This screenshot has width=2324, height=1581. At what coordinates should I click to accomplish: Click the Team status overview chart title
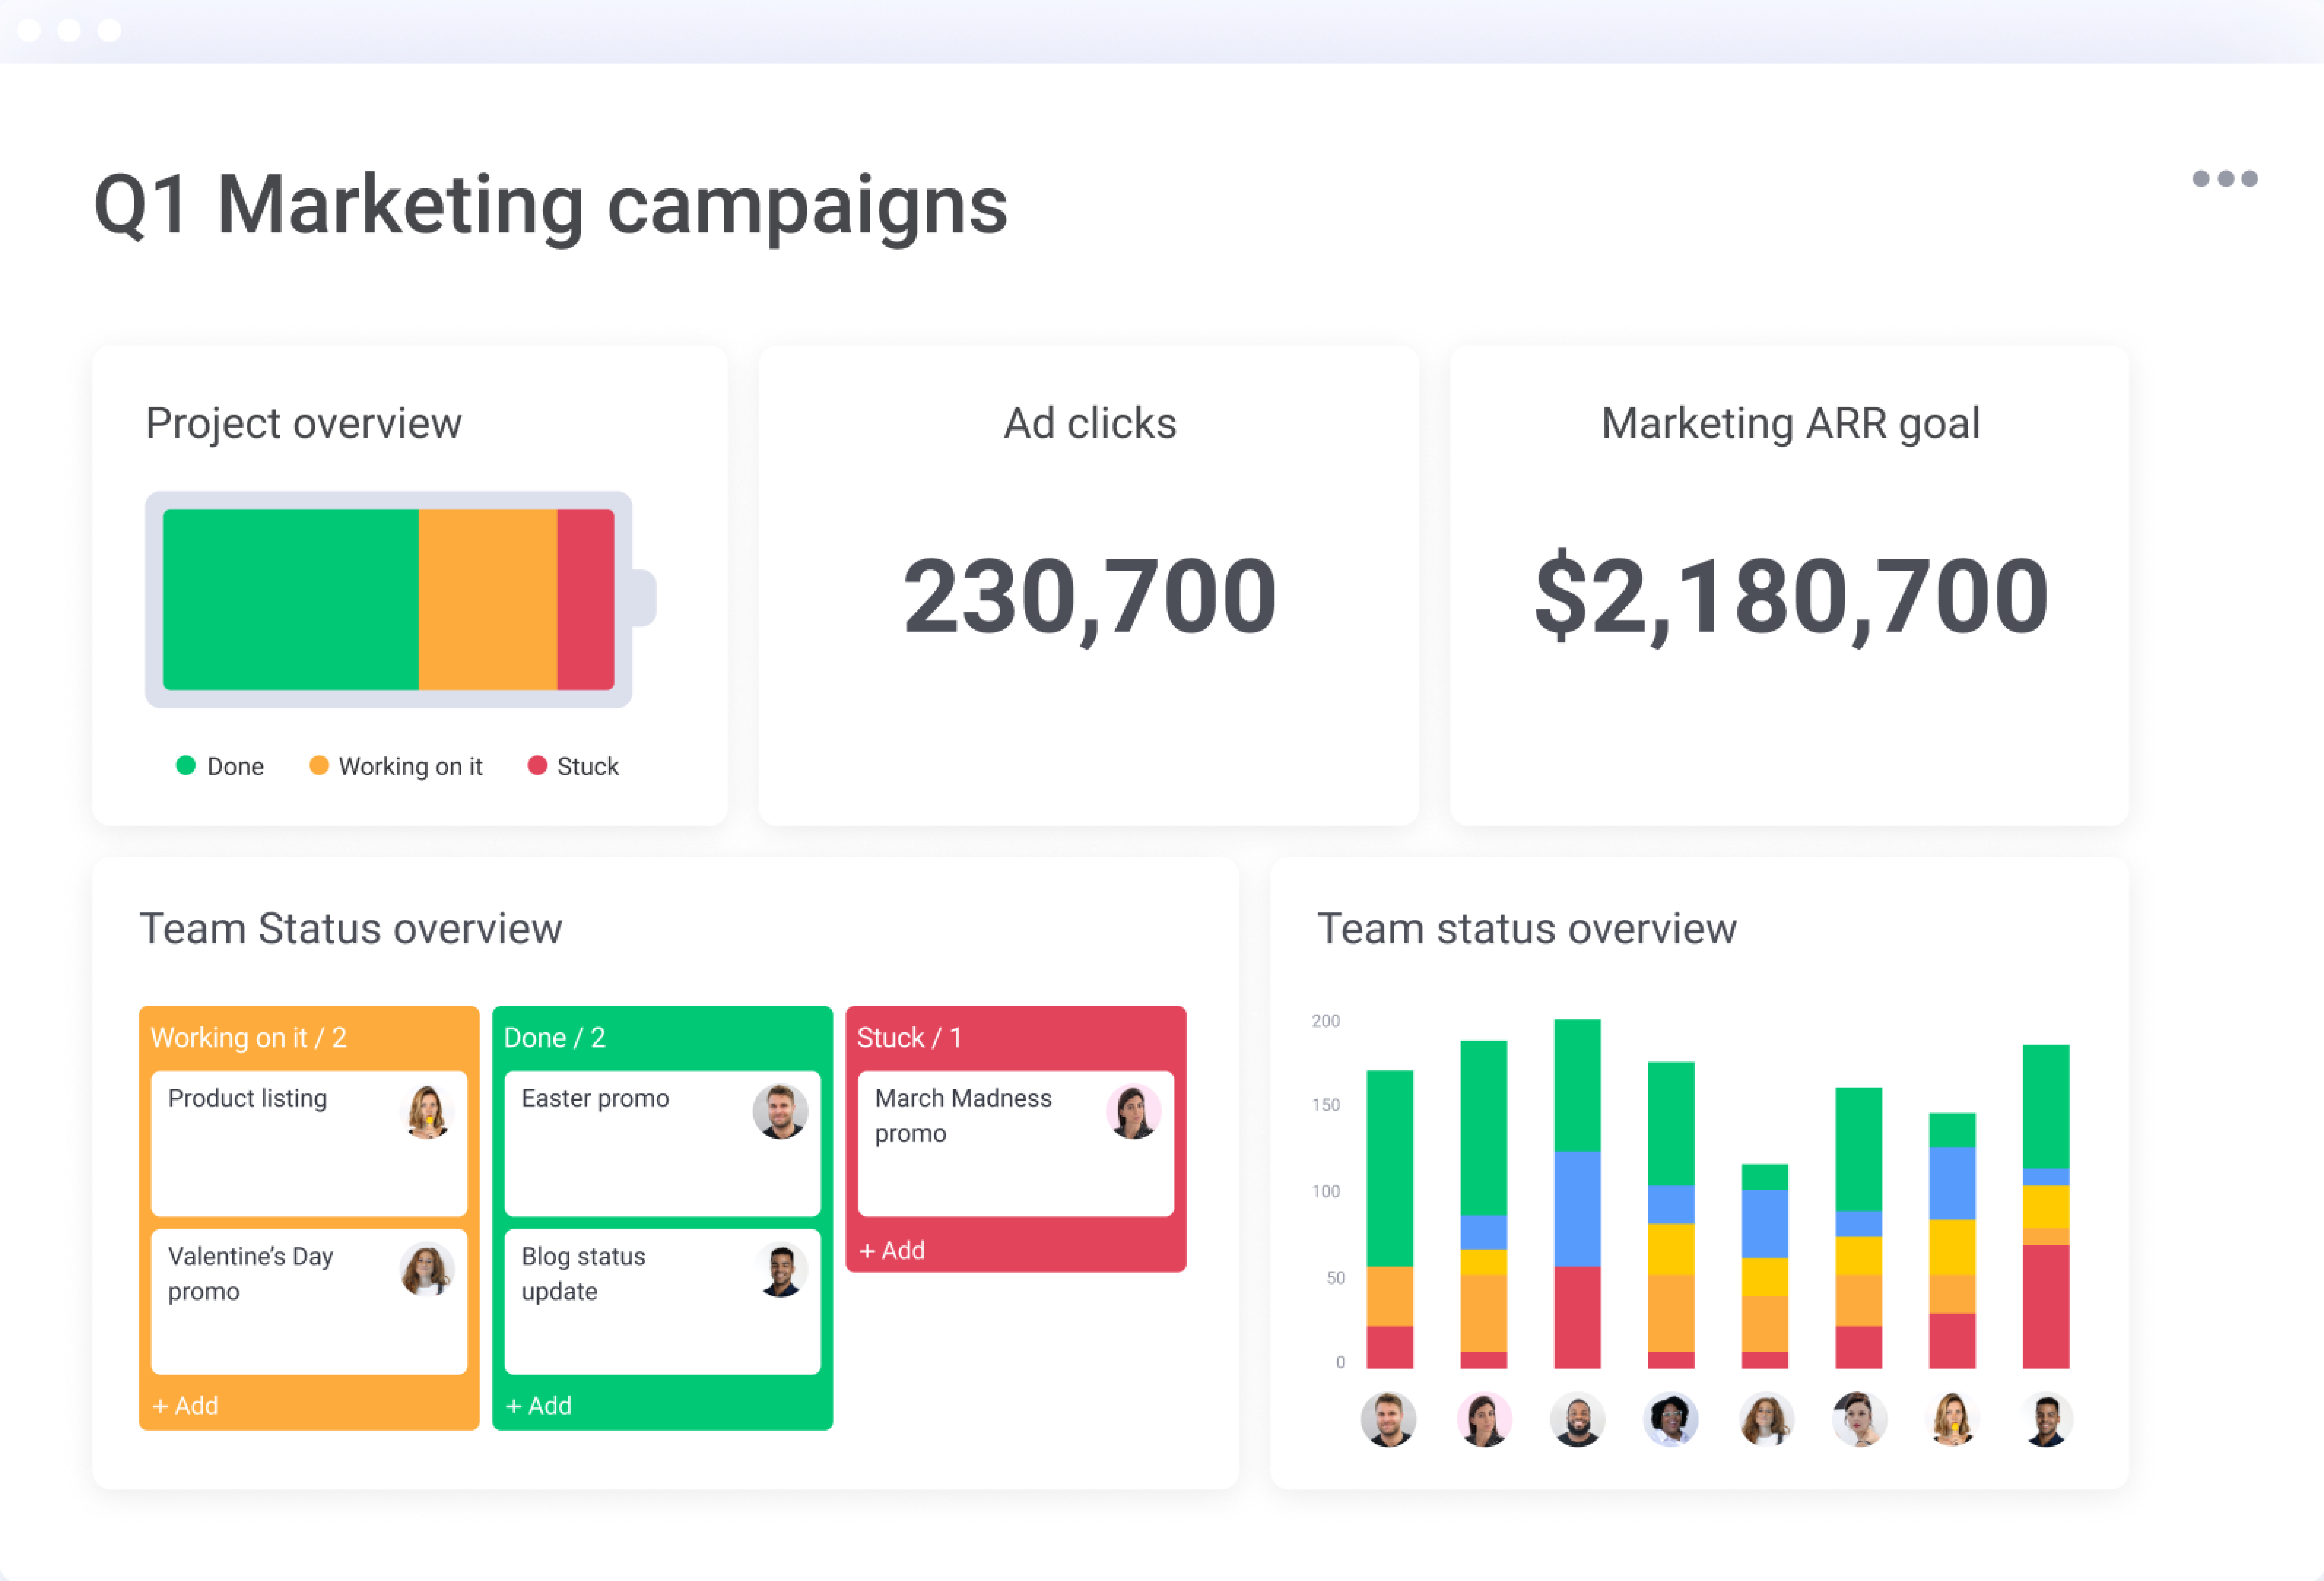coord(1527,929)
